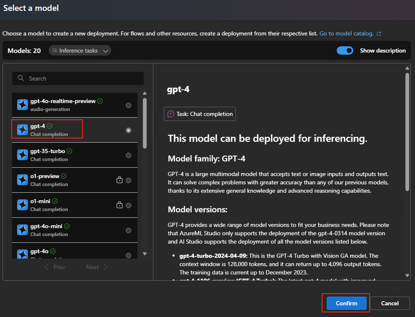Click the description panel scroll-down arrow
This screenshot has height=317, width=415.
(407, 275)
